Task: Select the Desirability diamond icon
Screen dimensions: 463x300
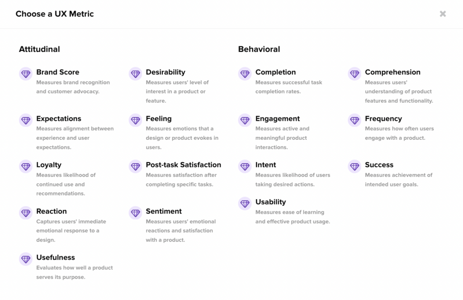Action: point(135,74)
